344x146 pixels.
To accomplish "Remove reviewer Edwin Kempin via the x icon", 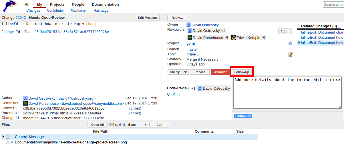I will point(263,38).
